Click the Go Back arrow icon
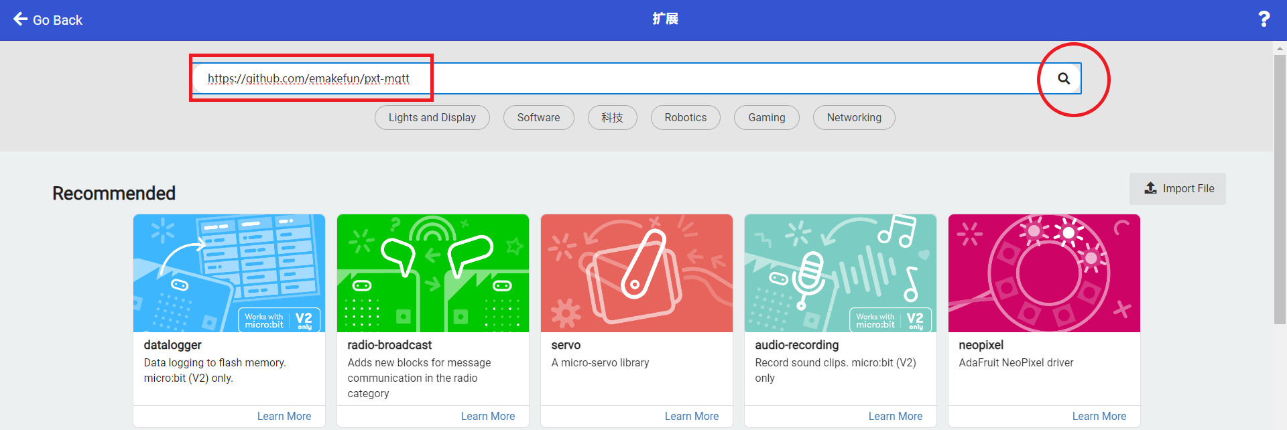The width and height of the screenshot is (1287, 430). [x=21, y=19]
